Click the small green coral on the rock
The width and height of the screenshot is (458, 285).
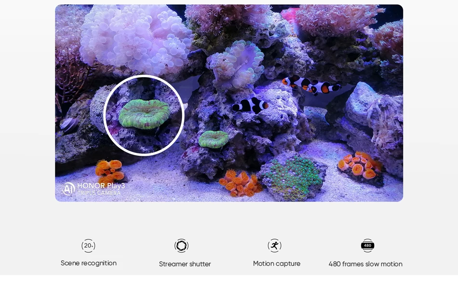(x=214, y=139)
